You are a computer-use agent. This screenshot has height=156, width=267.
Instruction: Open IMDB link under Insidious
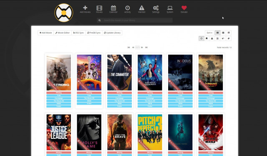click(180, 104)
